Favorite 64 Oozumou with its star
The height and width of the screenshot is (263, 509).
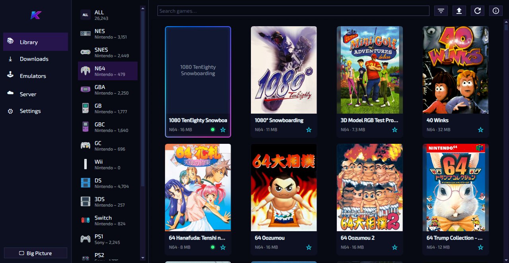click(x=309, y=247)
